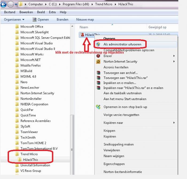Screen dimensions: 187x179
Task: Click the folder tree scrollbar thumb
Action: click(72, 145)
